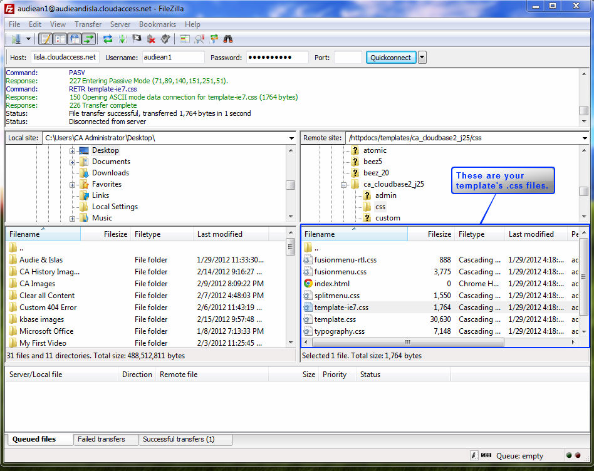
Task: Expand the Desktop node in local tree
Action: click(72, 151)
